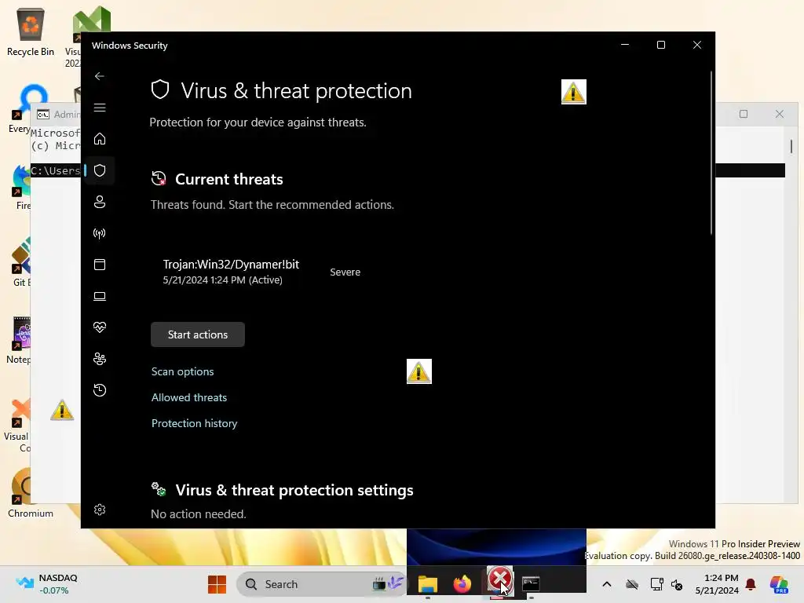Image resolution: width=804 pixels, height=603 pixels.
Task: Open the Windows Start menu
Action: pos(217,584)
